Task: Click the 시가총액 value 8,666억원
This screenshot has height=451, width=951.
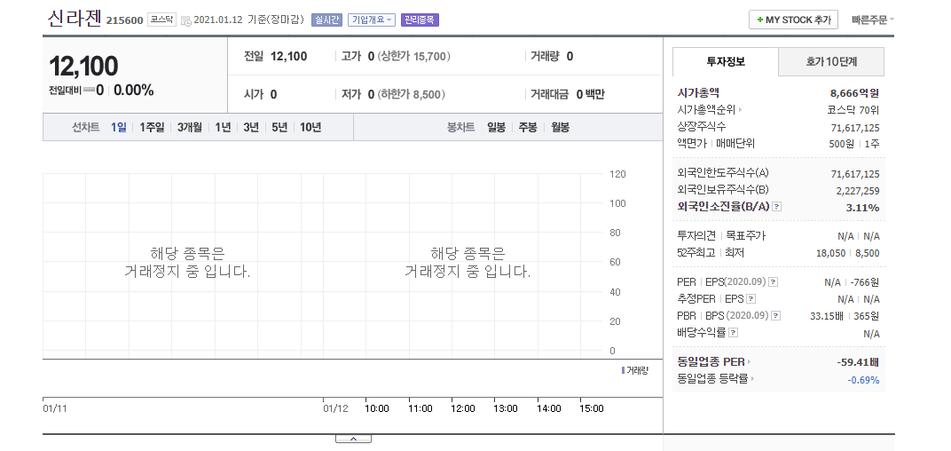Action: pyautogui.click(x=854, y=93)
